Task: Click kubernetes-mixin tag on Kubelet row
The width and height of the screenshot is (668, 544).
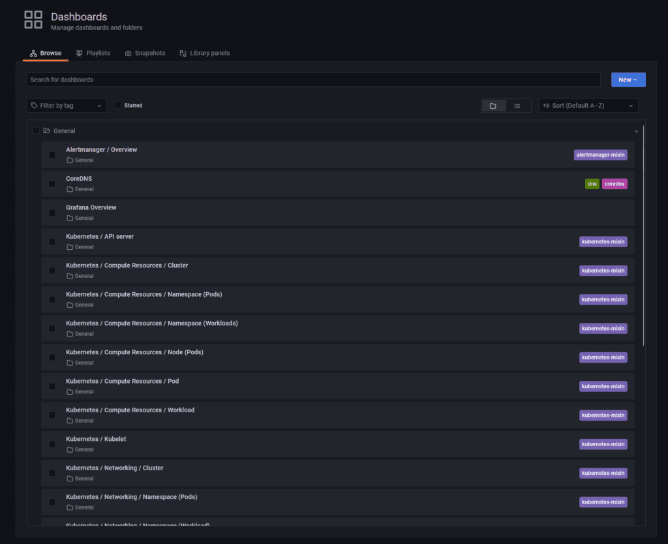Action: coord(603,444)
